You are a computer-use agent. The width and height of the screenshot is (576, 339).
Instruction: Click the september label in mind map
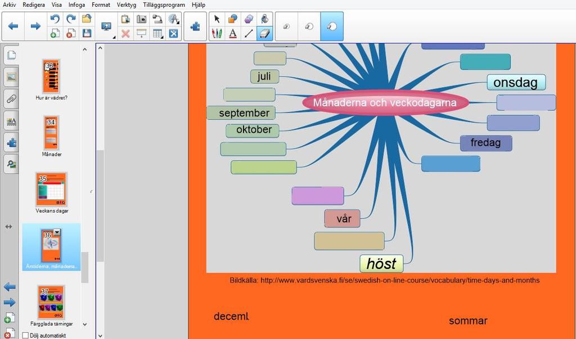(241, 113)
